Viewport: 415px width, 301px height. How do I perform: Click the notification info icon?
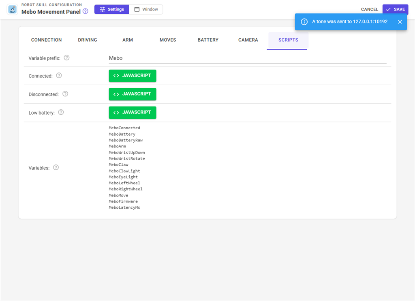click(304, 22)
